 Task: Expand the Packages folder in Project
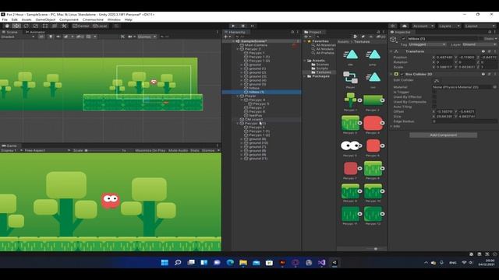coord(305,76)
